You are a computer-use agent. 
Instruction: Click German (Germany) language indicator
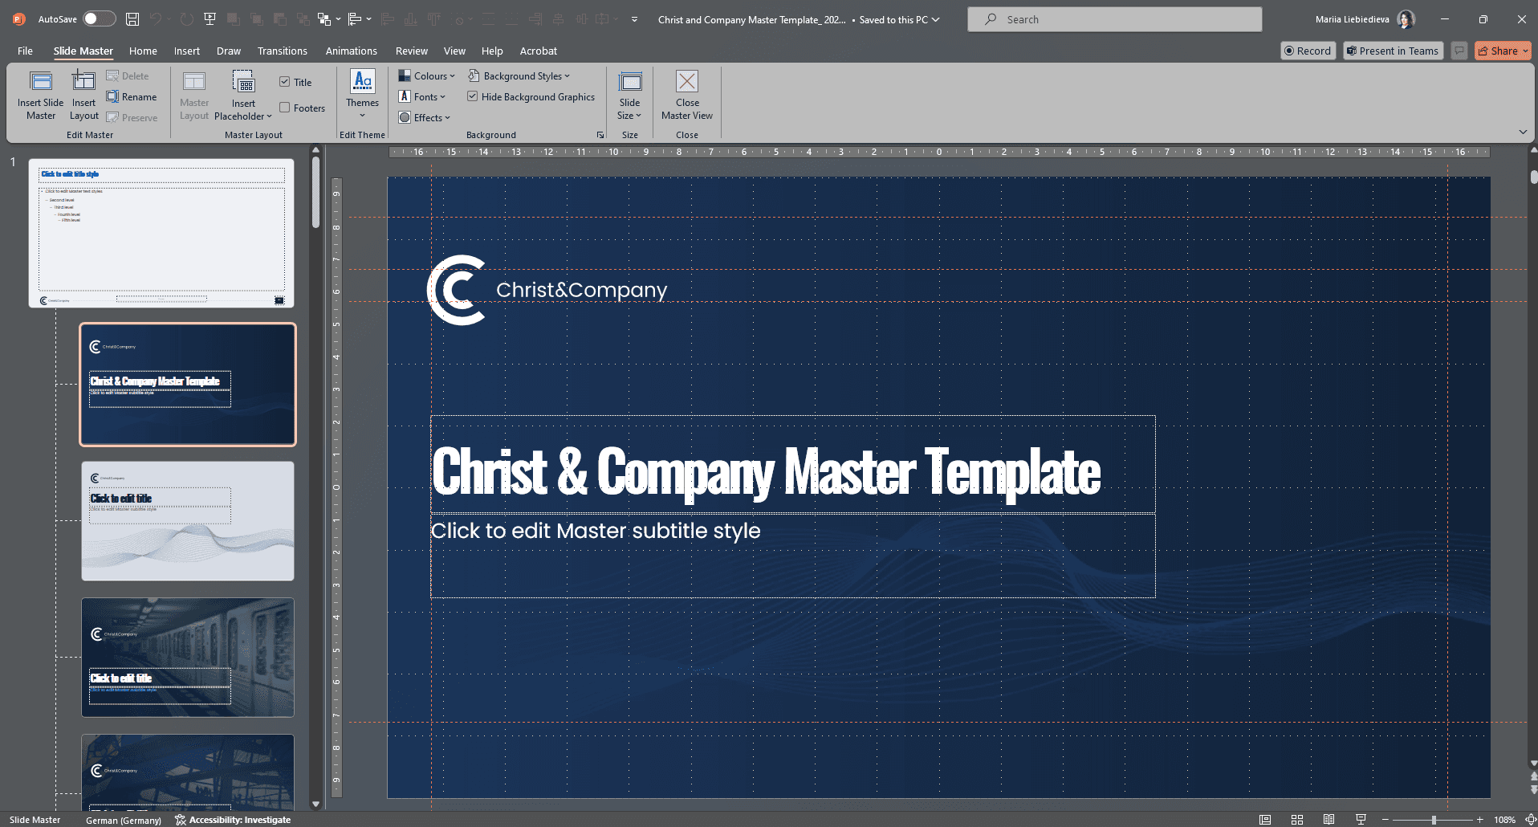(x=124, y=820)
